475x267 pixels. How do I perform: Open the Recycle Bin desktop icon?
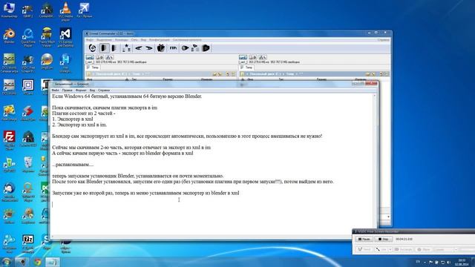tap(28, 165)
